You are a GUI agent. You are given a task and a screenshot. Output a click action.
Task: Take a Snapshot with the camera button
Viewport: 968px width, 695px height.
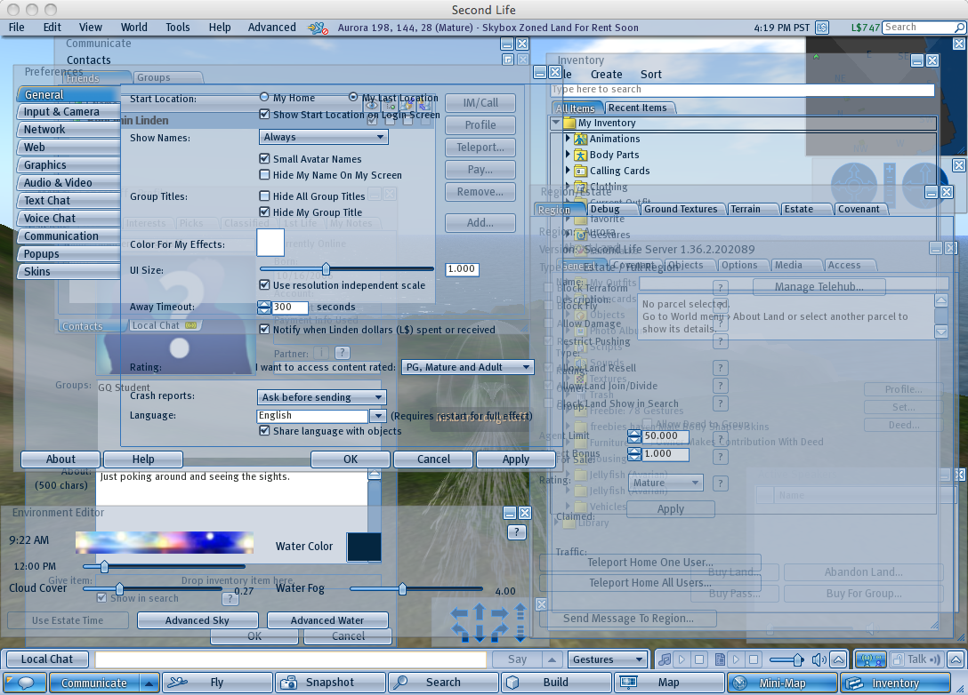coord(330,683)
